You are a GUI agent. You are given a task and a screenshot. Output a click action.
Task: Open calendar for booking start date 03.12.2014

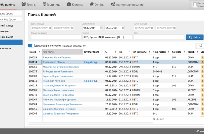pyautogui.click(x=101, y=27)
